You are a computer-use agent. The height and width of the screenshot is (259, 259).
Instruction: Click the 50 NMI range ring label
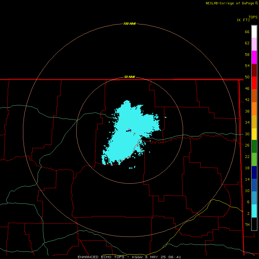pyautogui.click(x=129, y=77)
